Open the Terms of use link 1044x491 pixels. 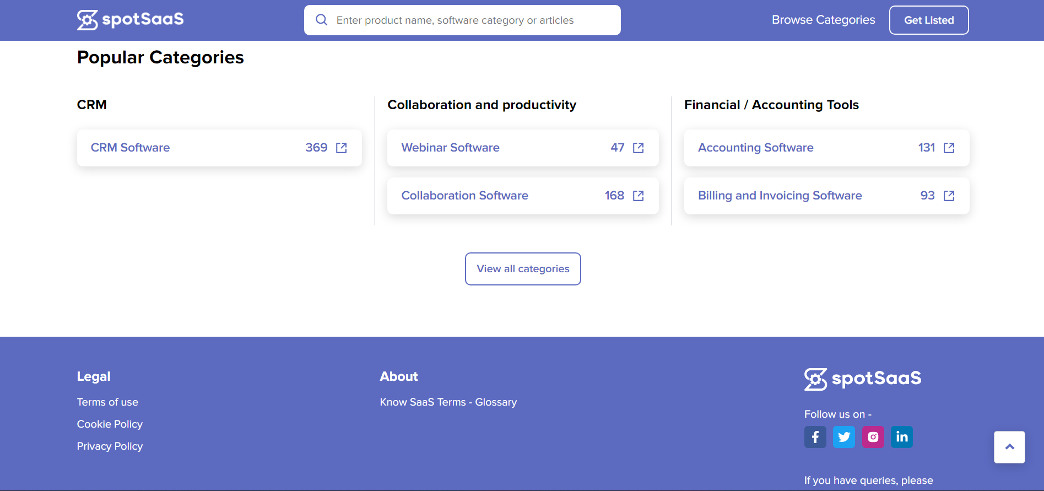click(x=107, y=402)
